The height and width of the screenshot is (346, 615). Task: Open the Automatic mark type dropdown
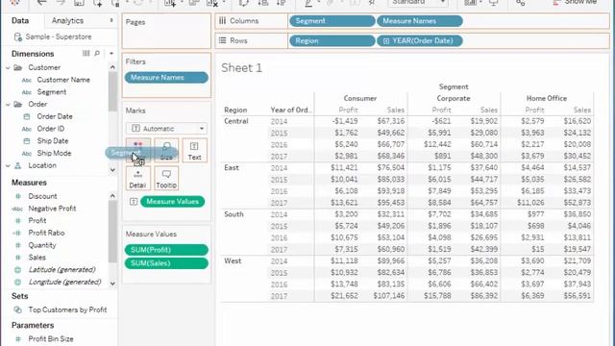pyautogui.click(x=166, y=128)
